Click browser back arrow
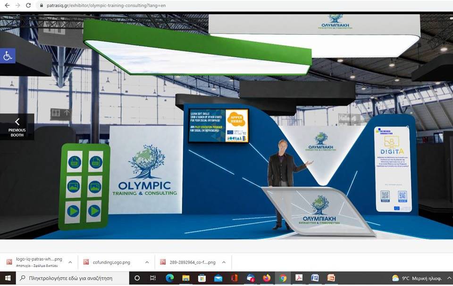The image size is (453, 286). point(7,5)
